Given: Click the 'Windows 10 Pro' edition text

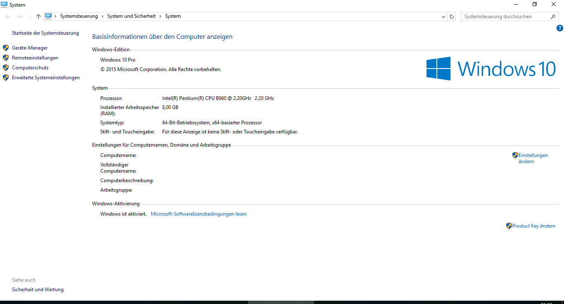Looking at the screenshot, I should coord(118,60).
